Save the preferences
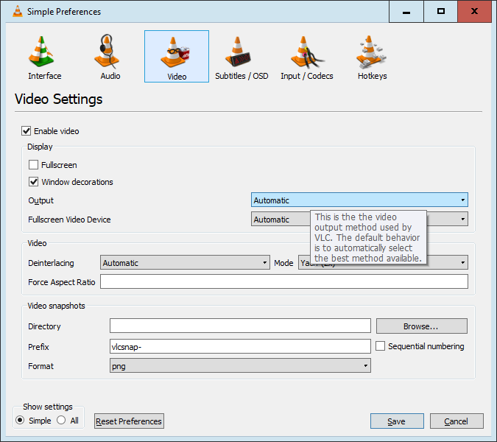 397,421
